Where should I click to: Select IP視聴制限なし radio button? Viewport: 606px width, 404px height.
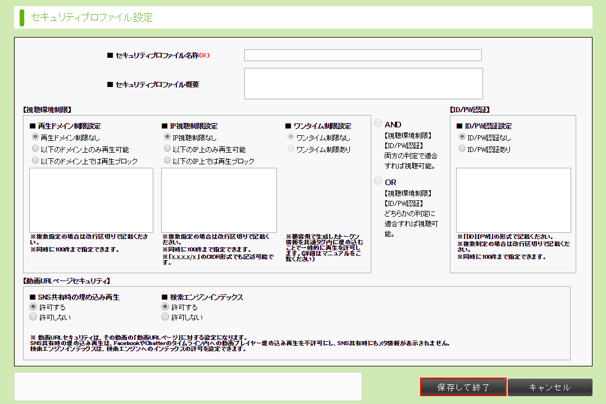coord(167,137)
